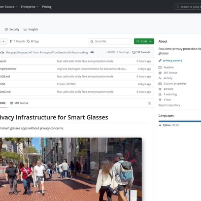Open the examples/rewind folder
Image resolution: width=201 pixels, height=201 pixels.
(8, 69)
